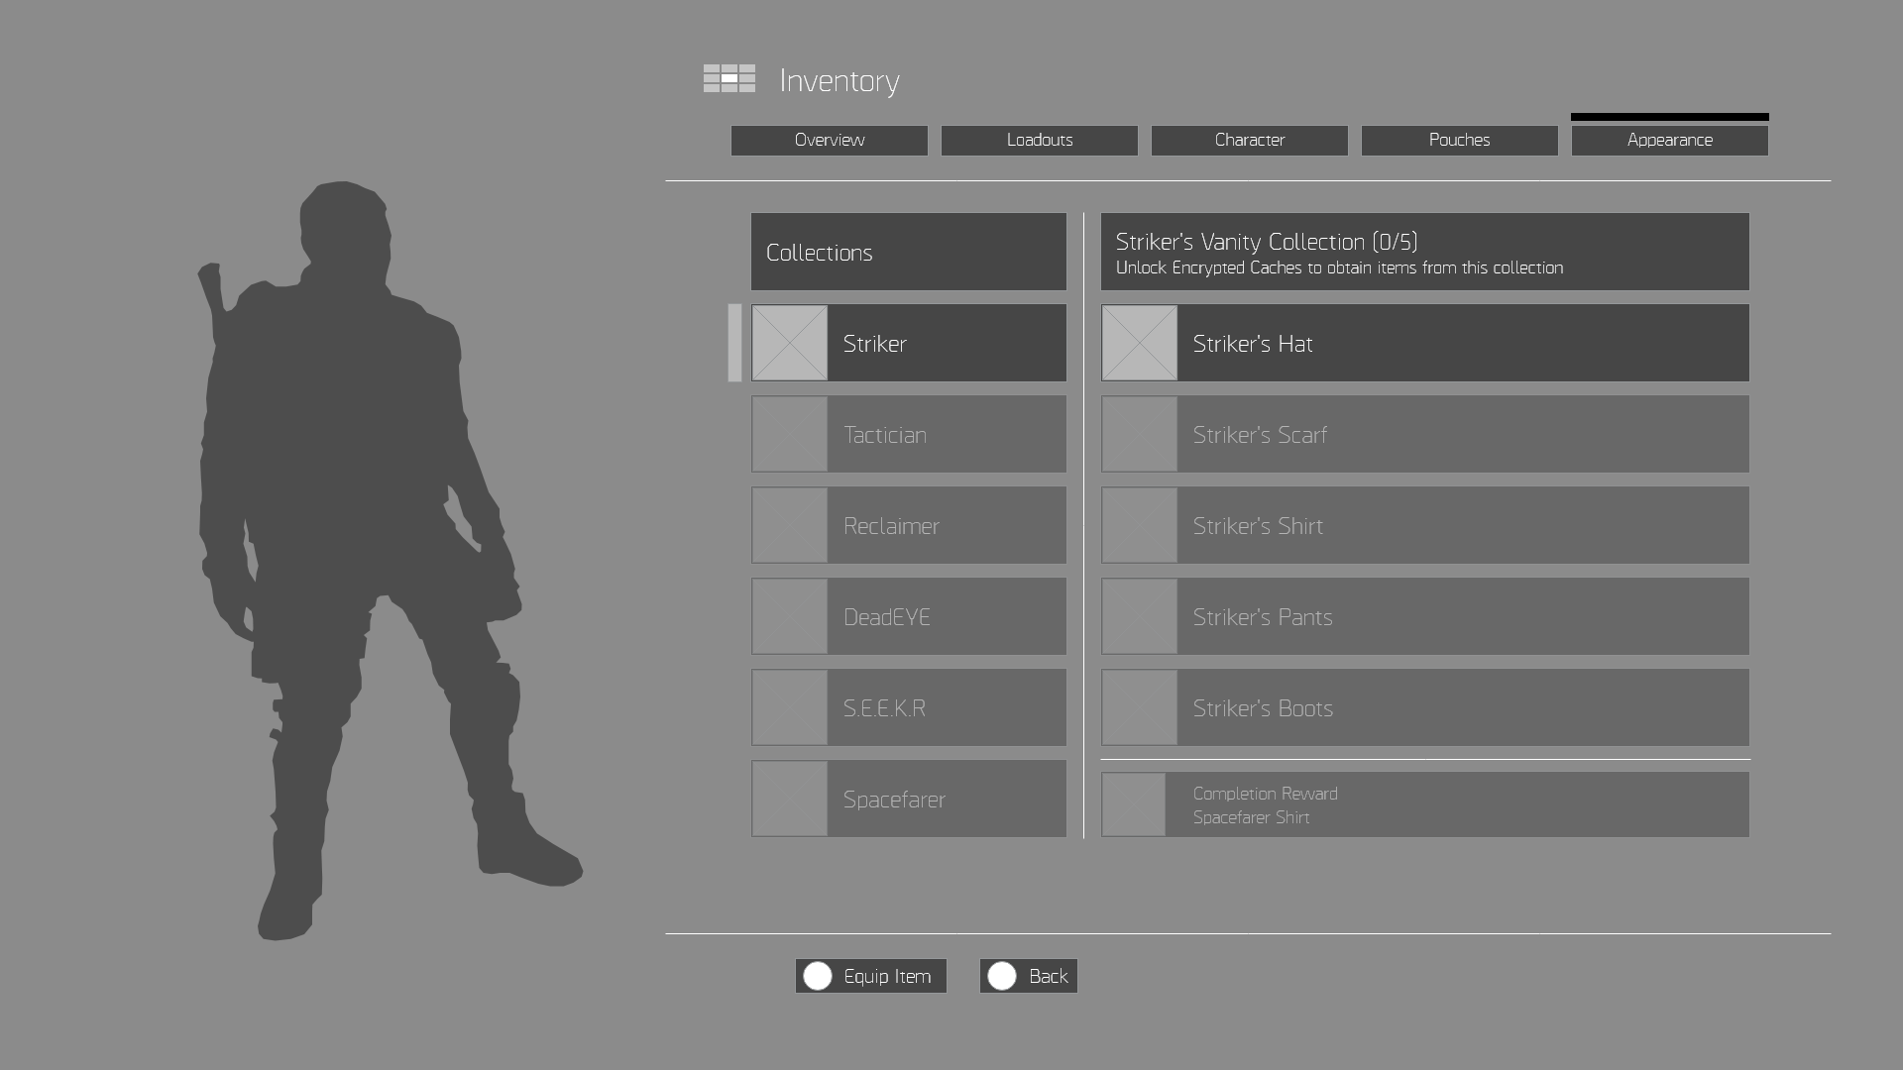Click the Equip Item button

871,976
